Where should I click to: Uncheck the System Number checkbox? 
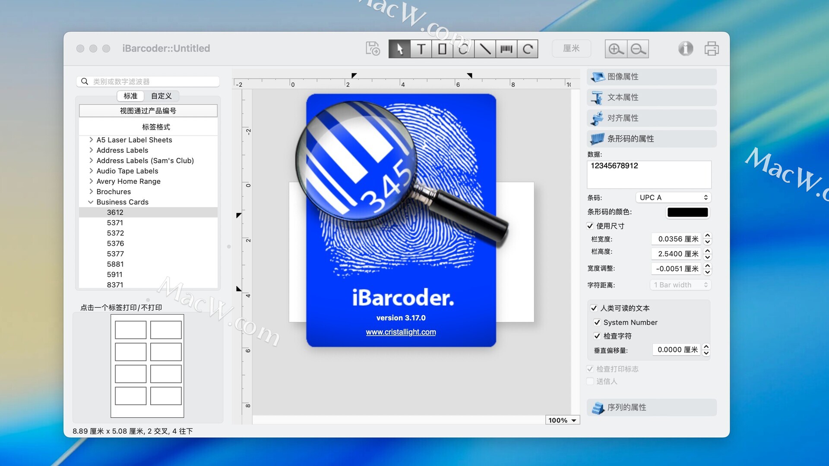(x=597, y=322)
